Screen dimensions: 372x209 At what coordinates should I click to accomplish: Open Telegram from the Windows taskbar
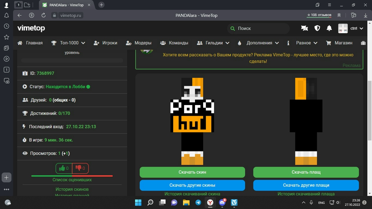pos(198,202)
